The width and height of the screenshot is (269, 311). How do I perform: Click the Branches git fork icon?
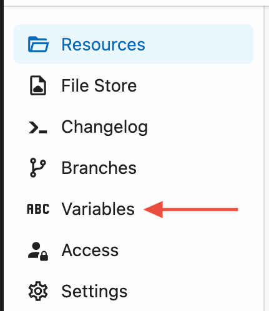[x=38, y=168]
